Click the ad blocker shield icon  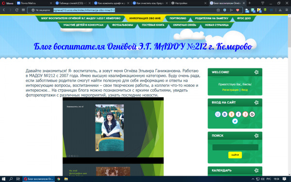pos(225,10)
